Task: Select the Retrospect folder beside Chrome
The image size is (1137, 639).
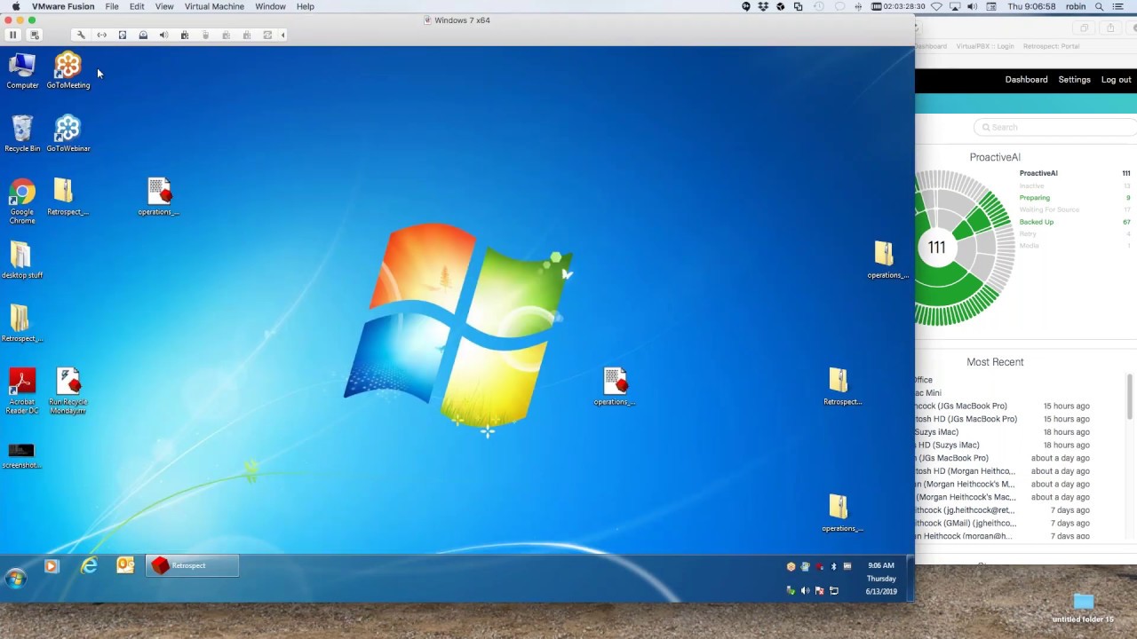Action: click(x=68, y=197)
